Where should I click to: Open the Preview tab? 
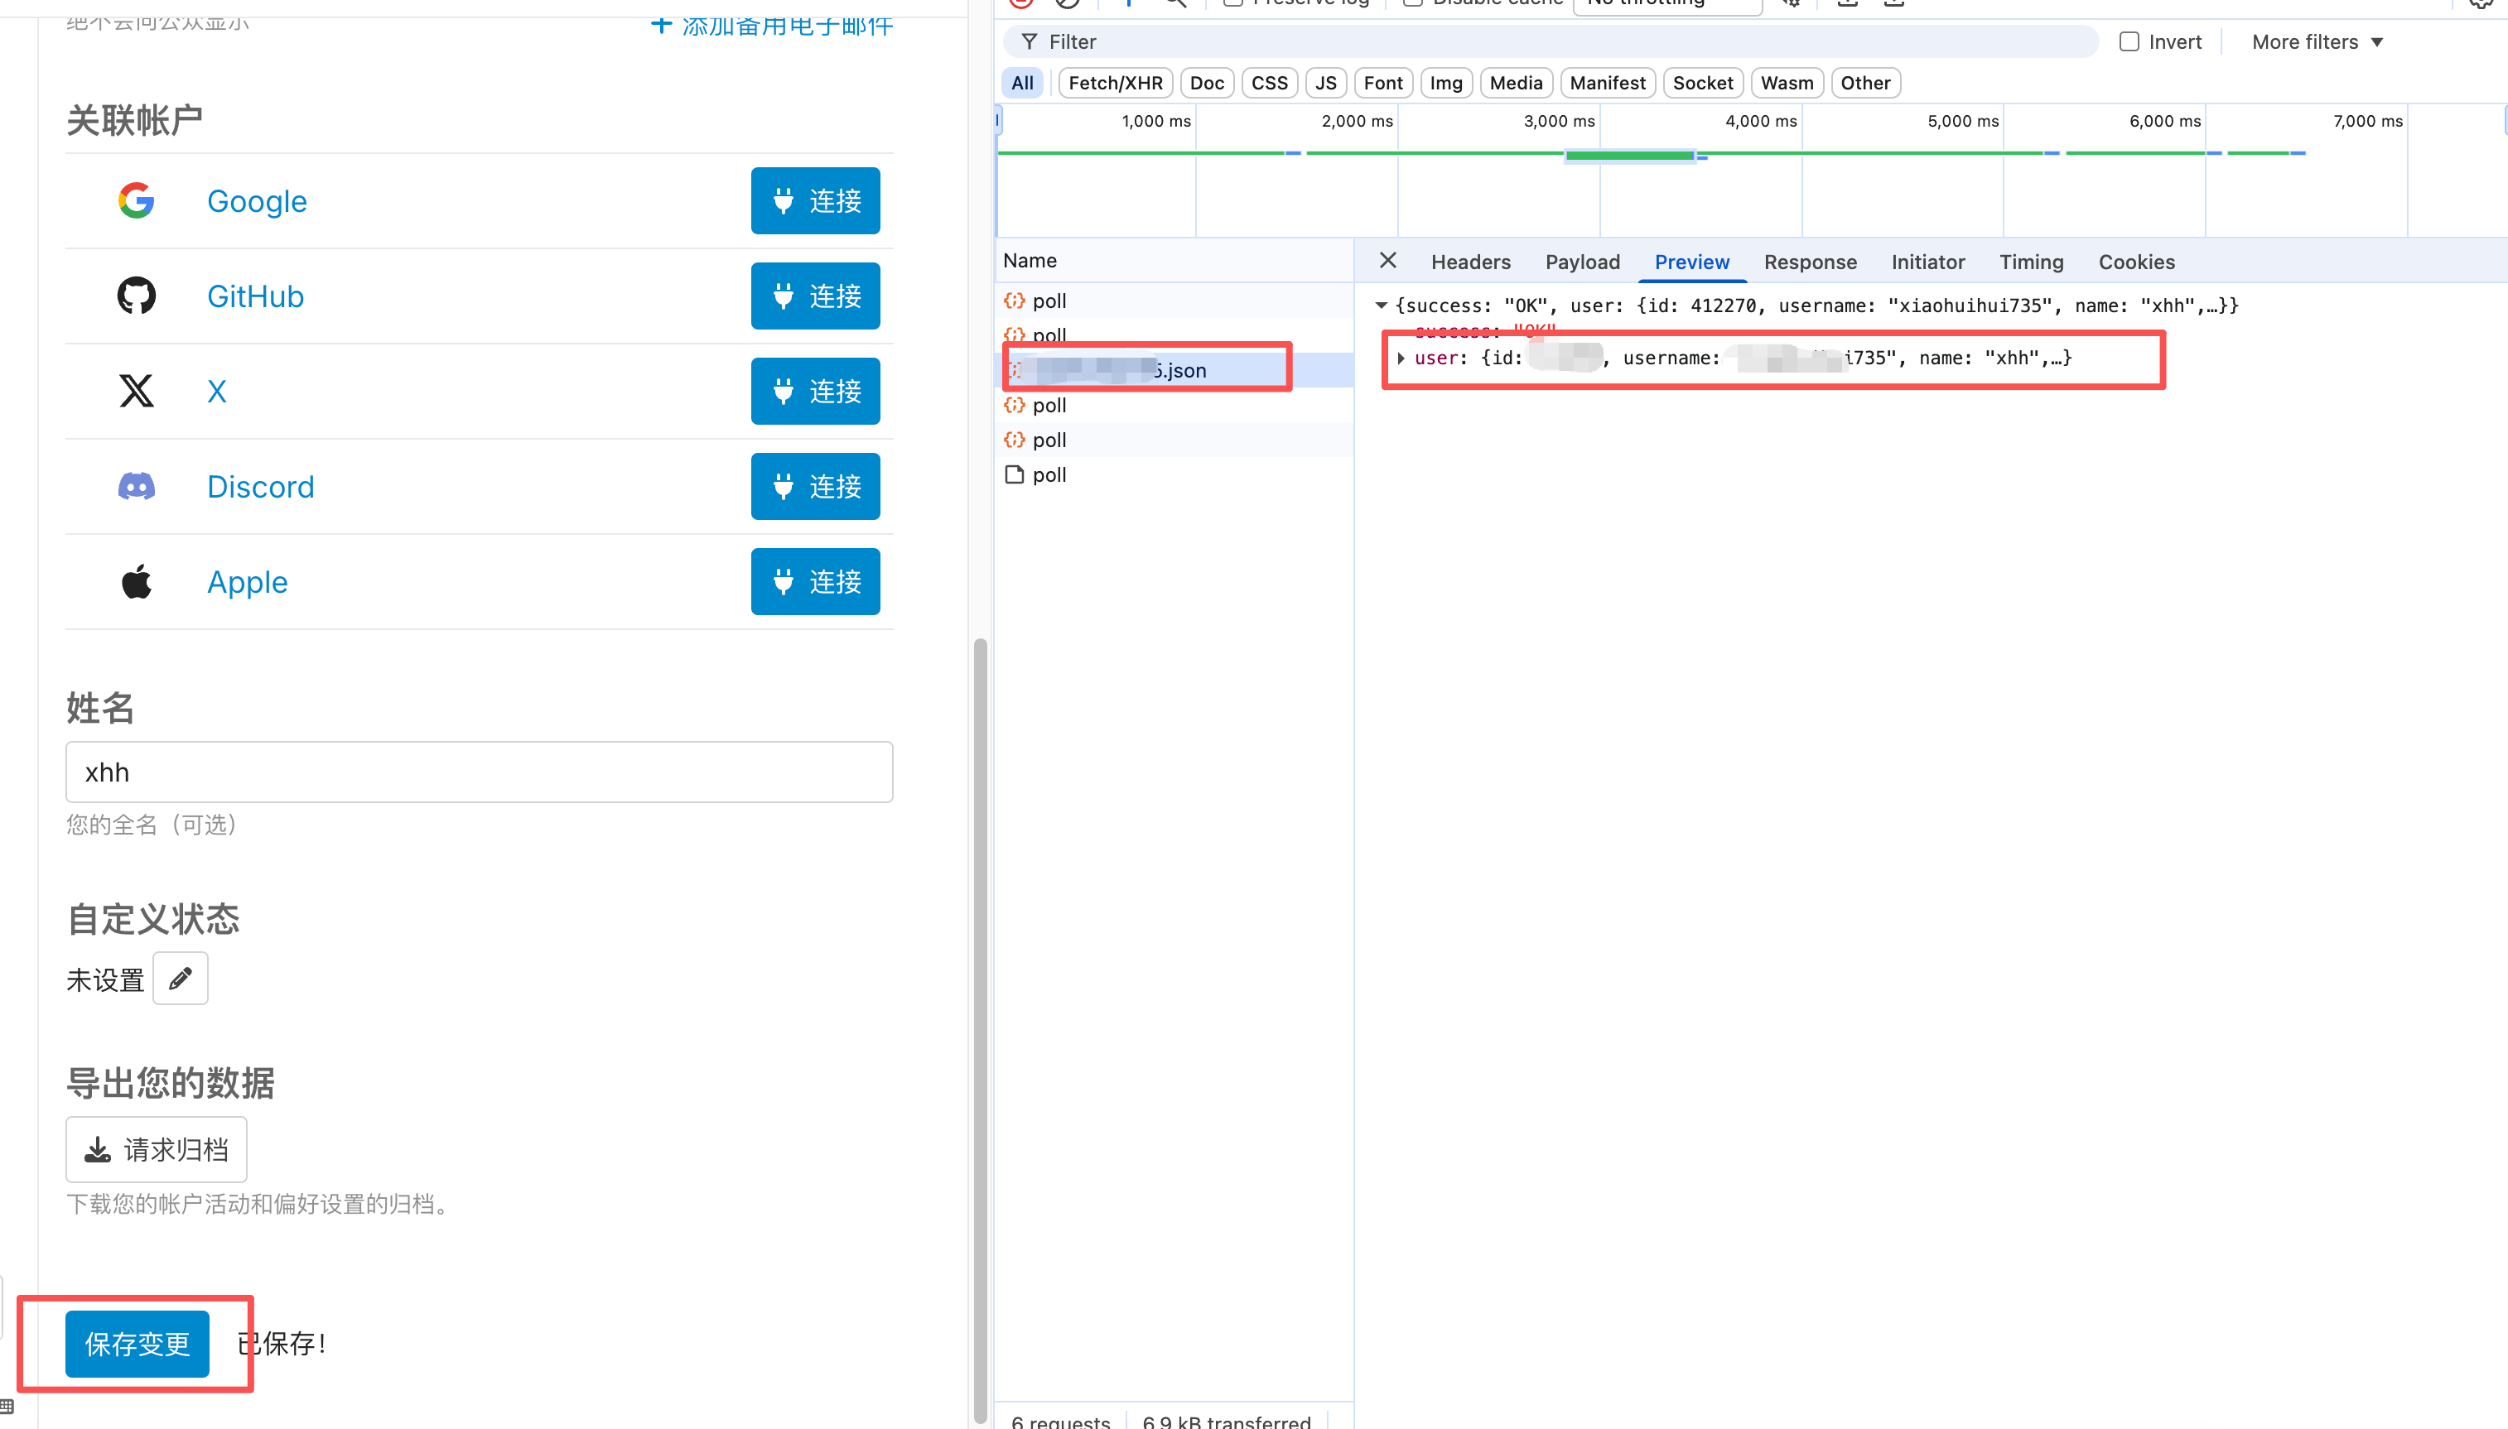tap(1691, 262)
